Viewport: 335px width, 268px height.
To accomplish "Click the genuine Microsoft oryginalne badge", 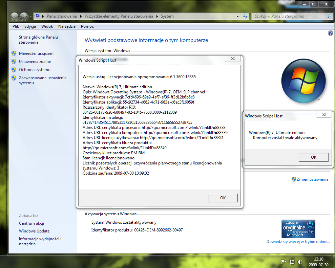I will tap(298, 229).
